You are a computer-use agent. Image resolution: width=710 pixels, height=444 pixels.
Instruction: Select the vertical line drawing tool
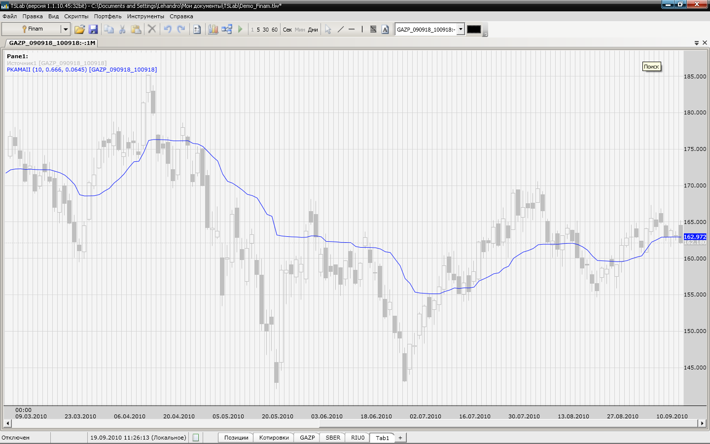coord(362,30)
